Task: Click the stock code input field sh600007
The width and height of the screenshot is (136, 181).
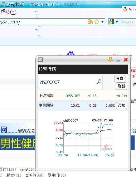Action: click(x=70, y=82)
